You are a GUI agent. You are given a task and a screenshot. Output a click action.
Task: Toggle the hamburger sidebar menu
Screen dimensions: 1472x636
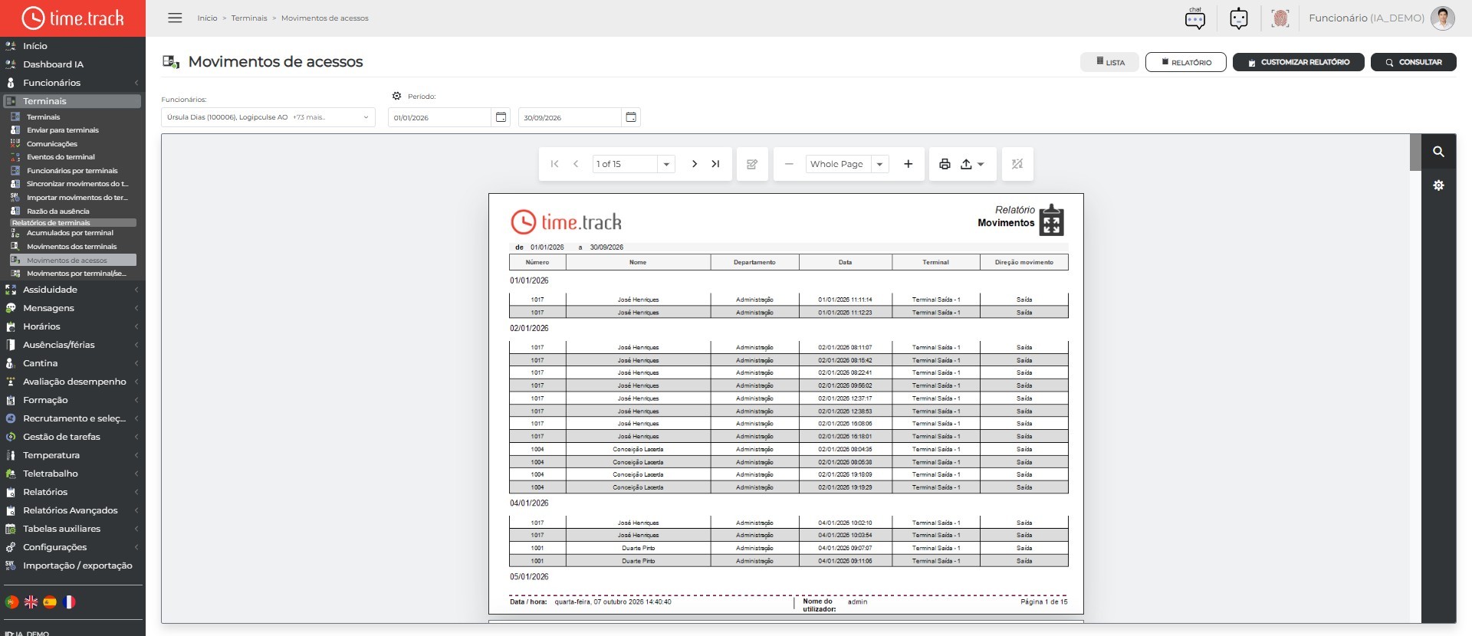pyautogui.click(x=175, y=18)
